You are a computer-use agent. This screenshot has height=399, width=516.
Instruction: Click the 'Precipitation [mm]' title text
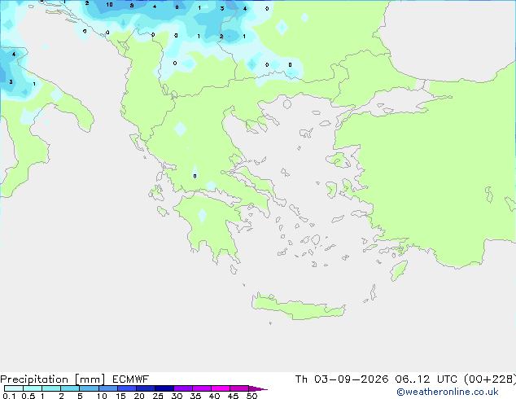click(x=53, y=379)
